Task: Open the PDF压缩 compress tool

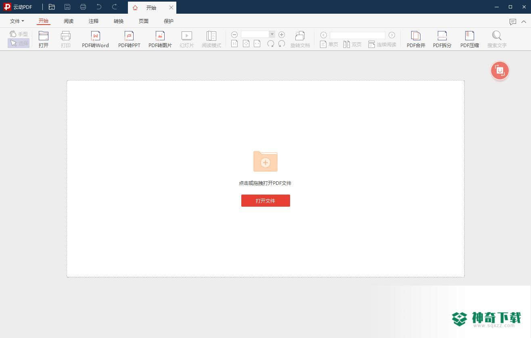Action: point(470,39)
